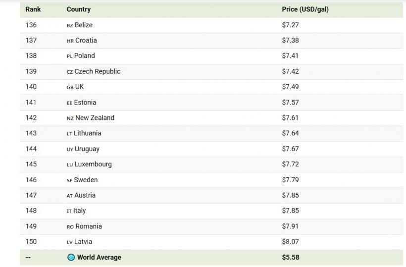This screenshot has width=406, height=267.
Task: Select the Uruguay country name
Action: [87, 149]
